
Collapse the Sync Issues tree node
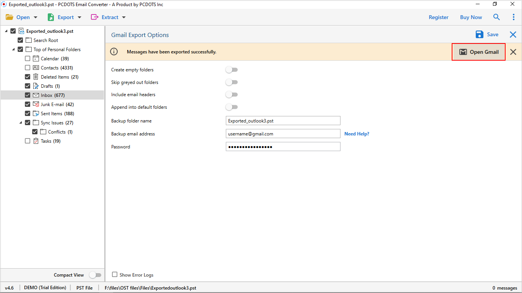click(21, 123)
